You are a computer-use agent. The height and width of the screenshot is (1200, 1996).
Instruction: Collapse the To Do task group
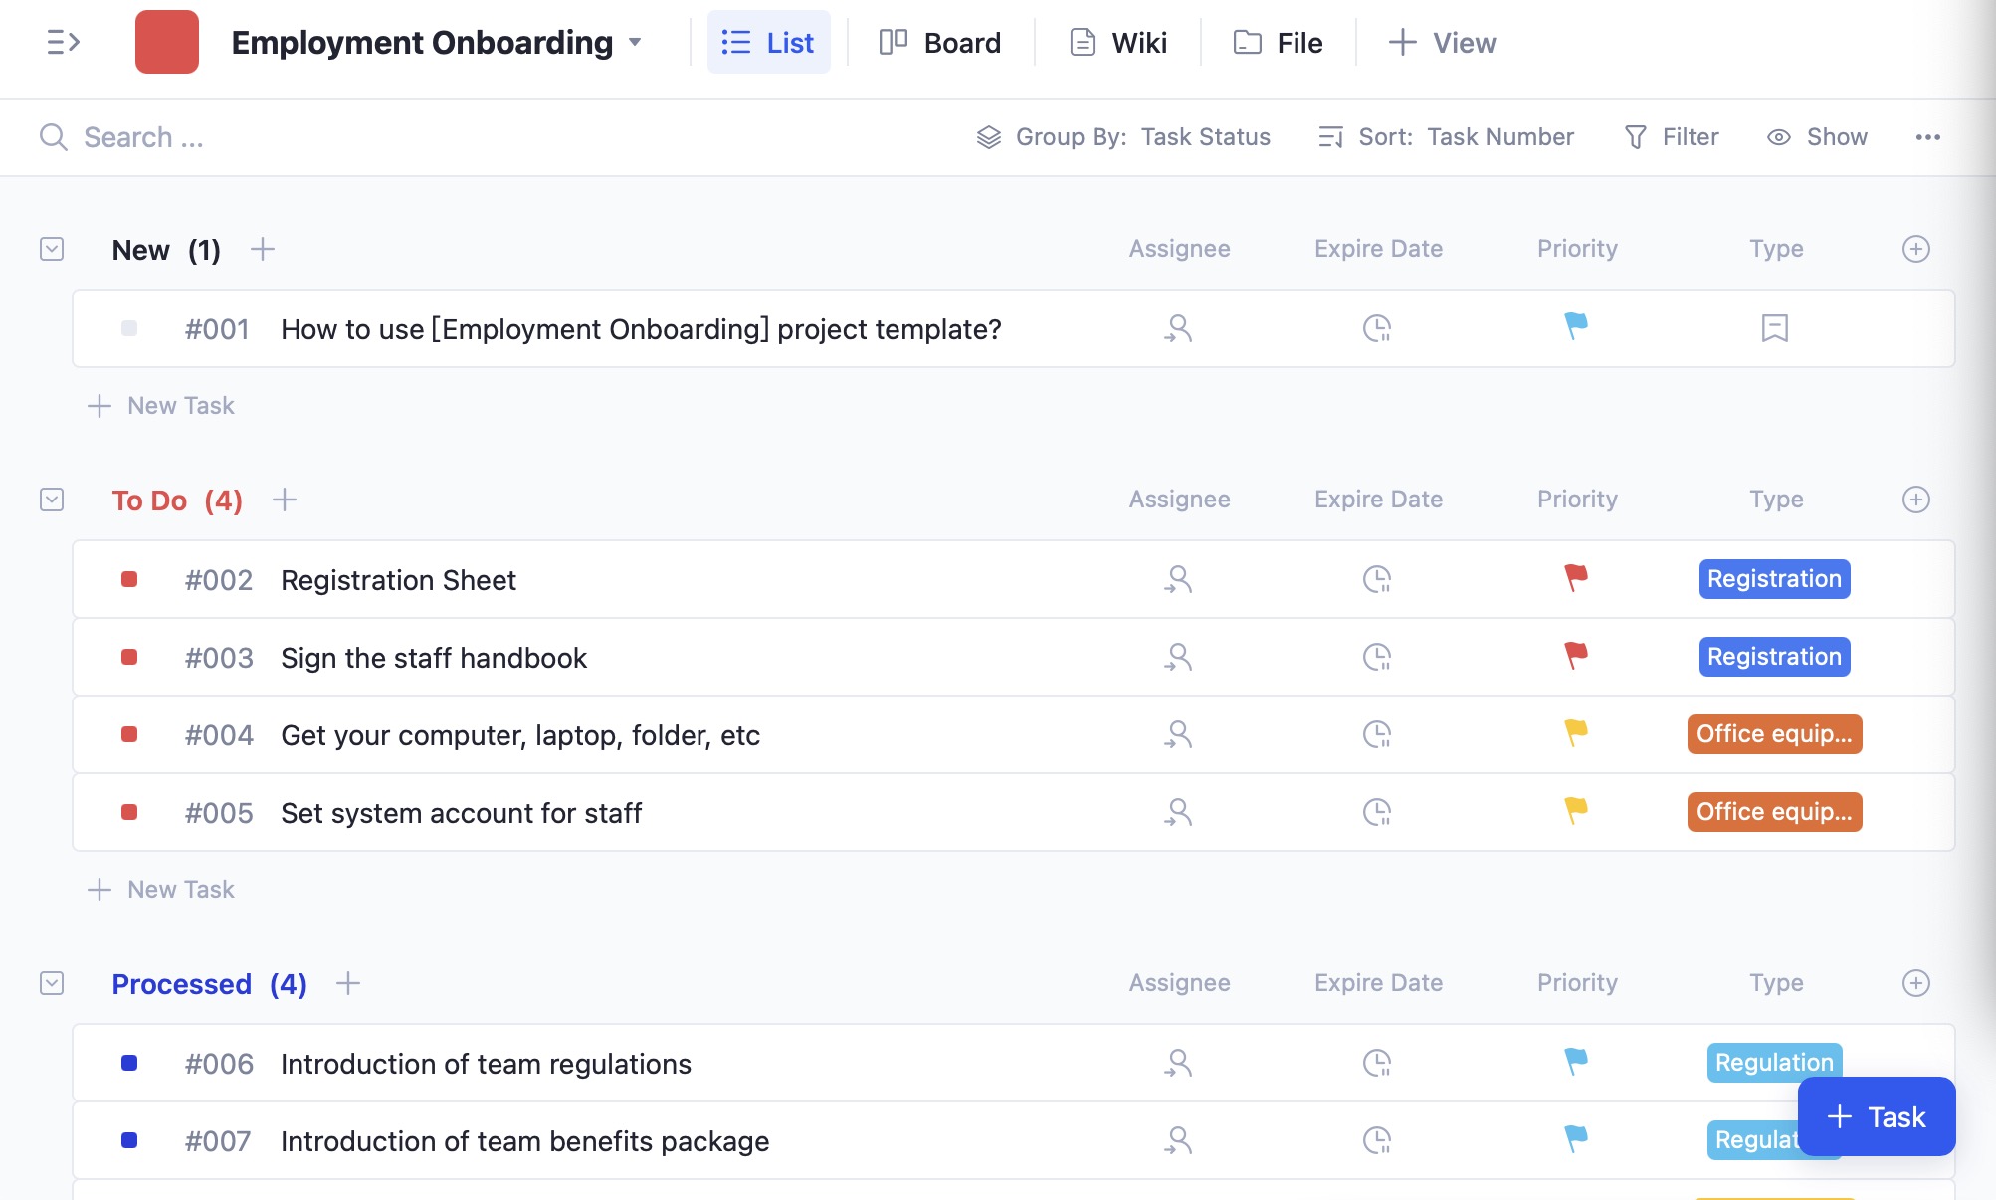point(51,500)
